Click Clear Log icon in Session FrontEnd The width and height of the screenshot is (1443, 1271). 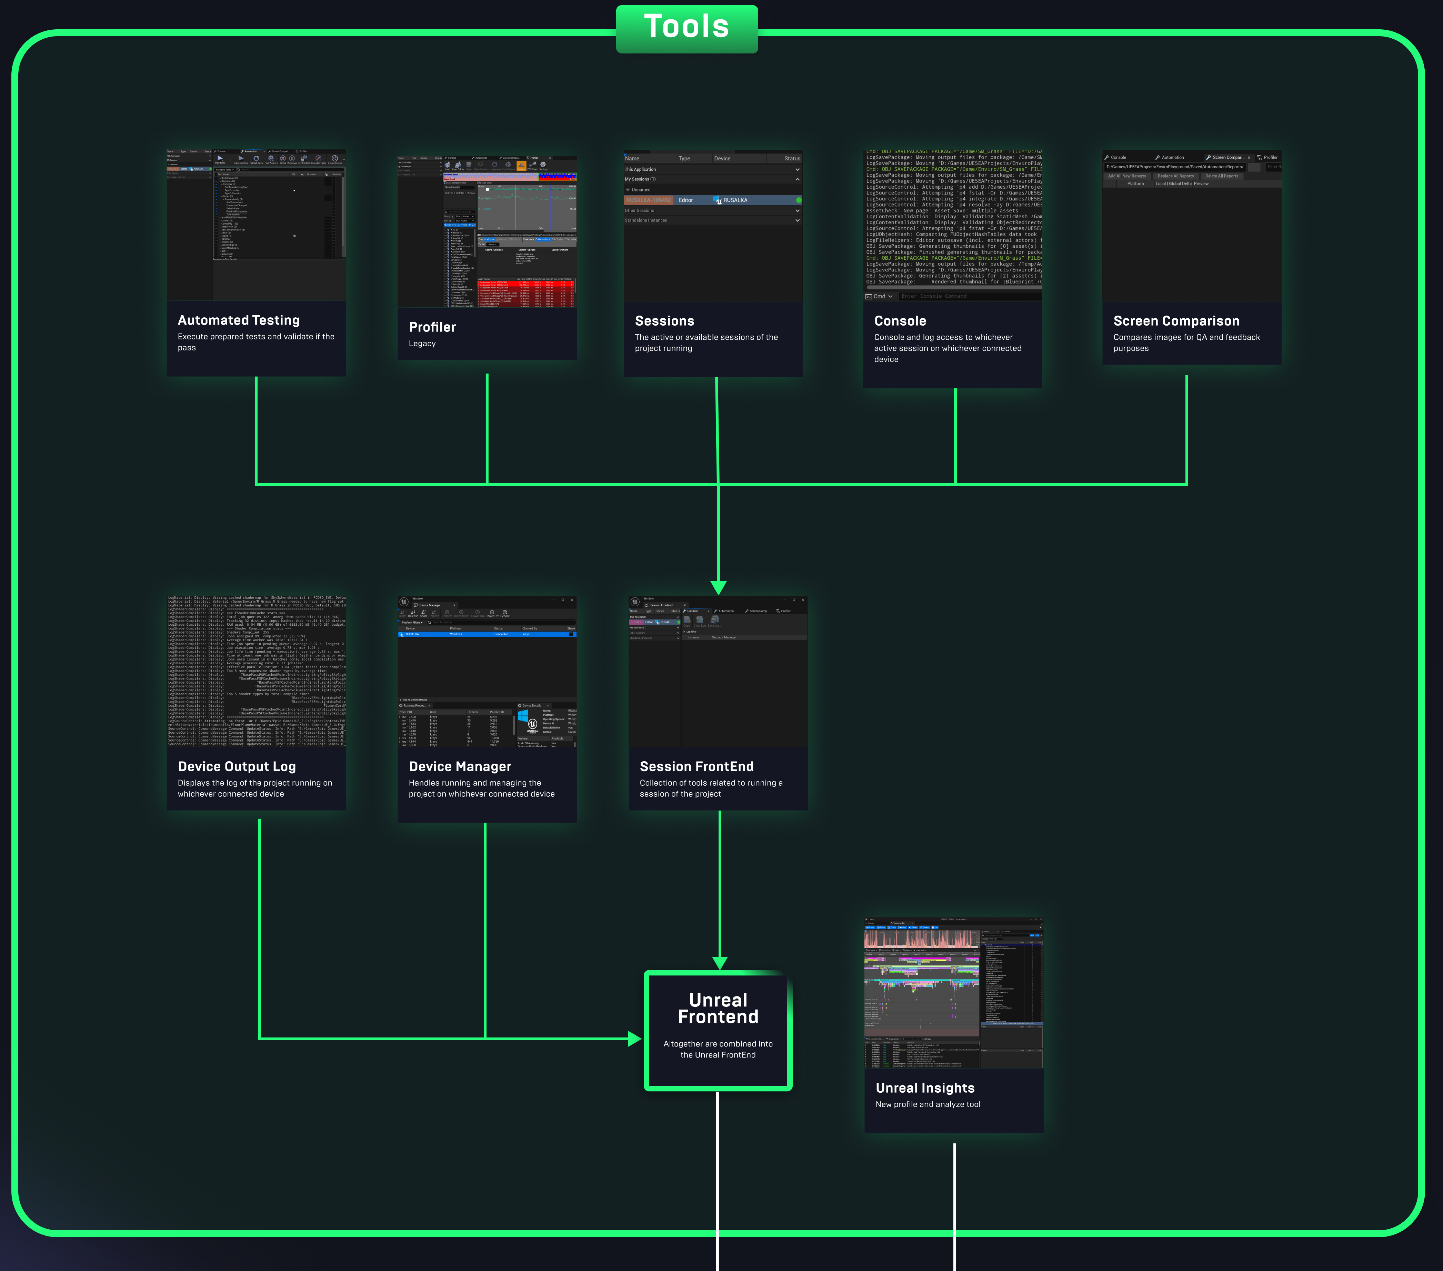point(700,620)
